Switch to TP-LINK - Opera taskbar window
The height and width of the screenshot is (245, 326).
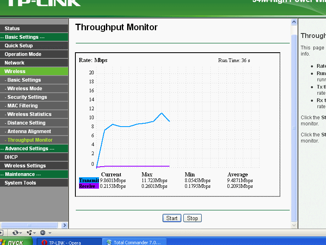tap(69, 242)
